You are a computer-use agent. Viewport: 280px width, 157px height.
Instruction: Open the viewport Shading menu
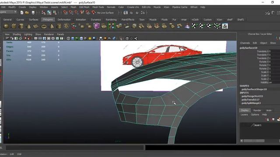click(17, 34)
